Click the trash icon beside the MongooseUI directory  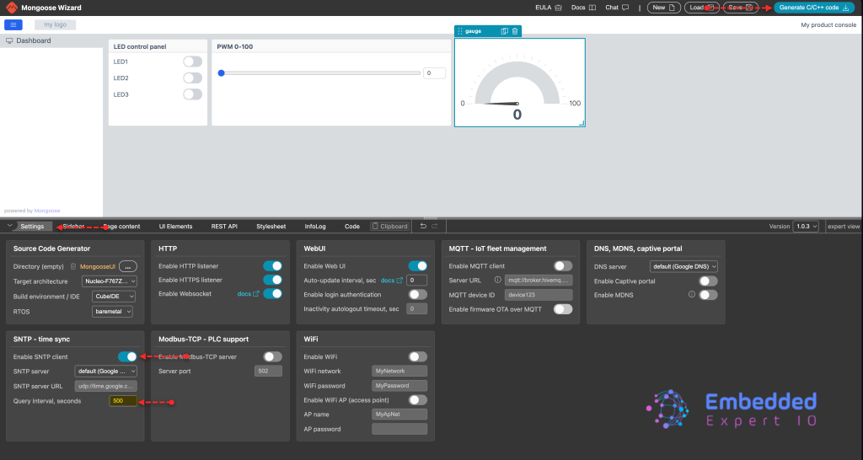73,266
